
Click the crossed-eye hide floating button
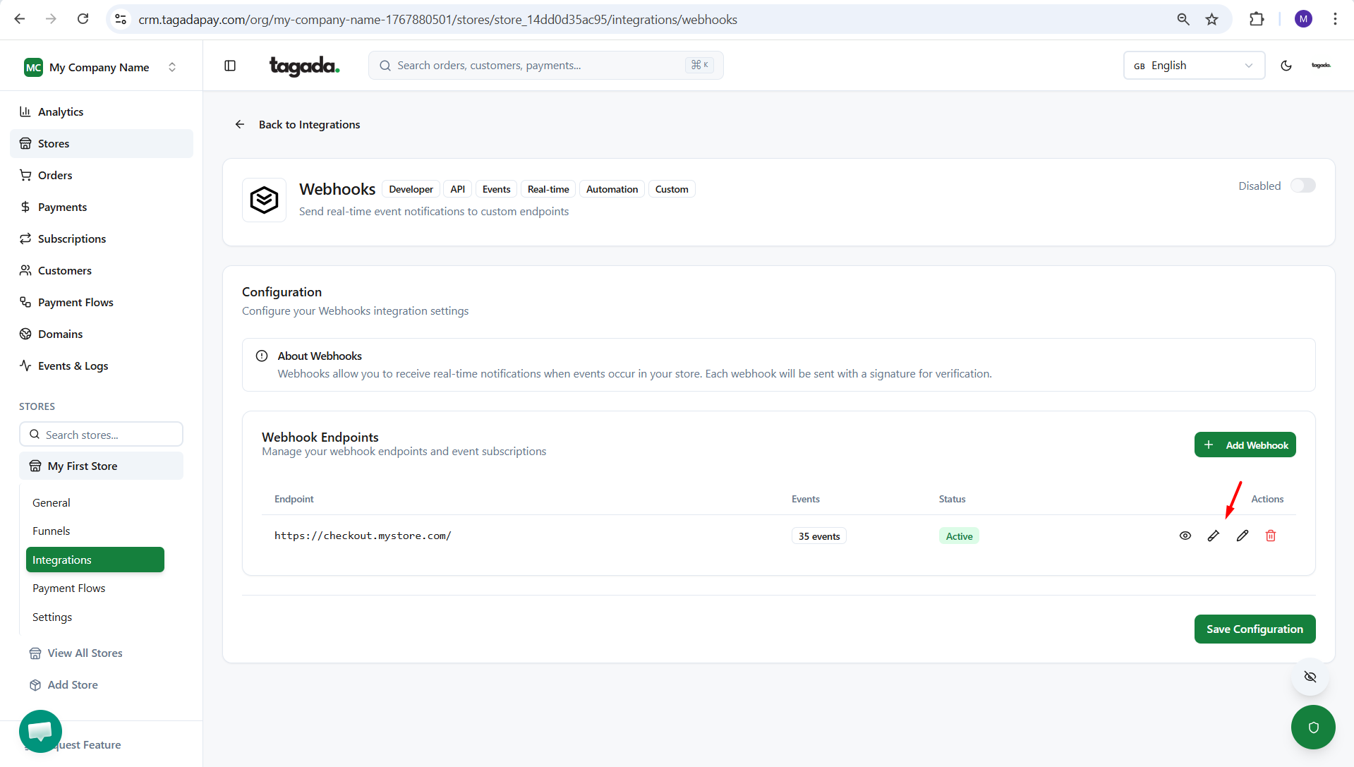click(x=1310, y=677)
